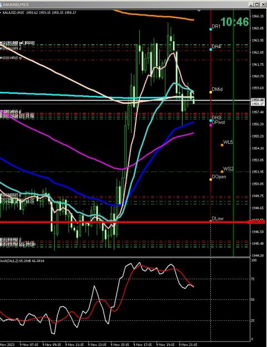The width and height of the screenshot is (267, 347).
Task: Click the stochastic scale value 25
Action: 254,320
